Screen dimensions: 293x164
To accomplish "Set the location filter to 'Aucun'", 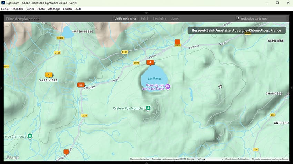I will pyautogui.click(x=175, y=19).
